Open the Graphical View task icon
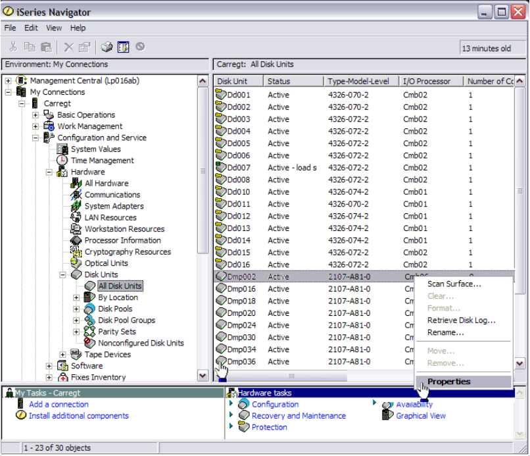Screen dimensions: 530x456 [x=388, y=416]
